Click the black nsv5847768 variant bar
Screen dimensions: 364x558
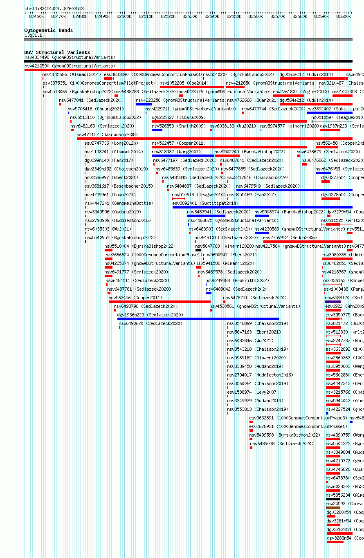(198, 250)
